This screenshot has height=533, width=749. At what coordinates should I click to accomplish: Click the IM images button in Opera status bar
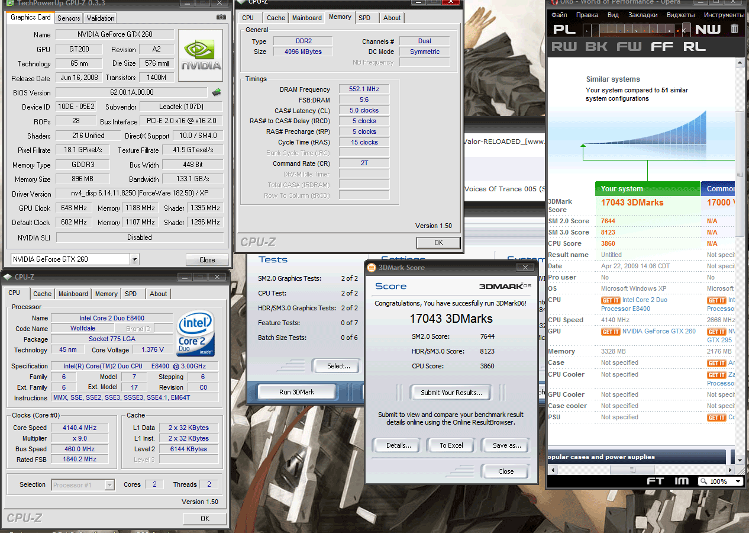point(682,481)
